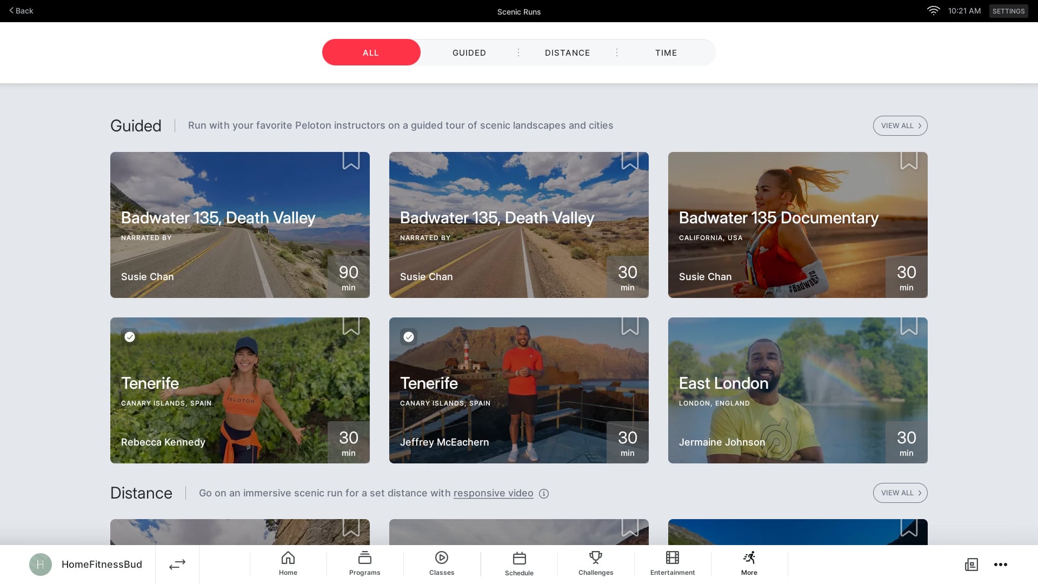Screen dimensions: 1038x584
Task: Switch to the TIME filter tab
Action: tap(666, 52)
